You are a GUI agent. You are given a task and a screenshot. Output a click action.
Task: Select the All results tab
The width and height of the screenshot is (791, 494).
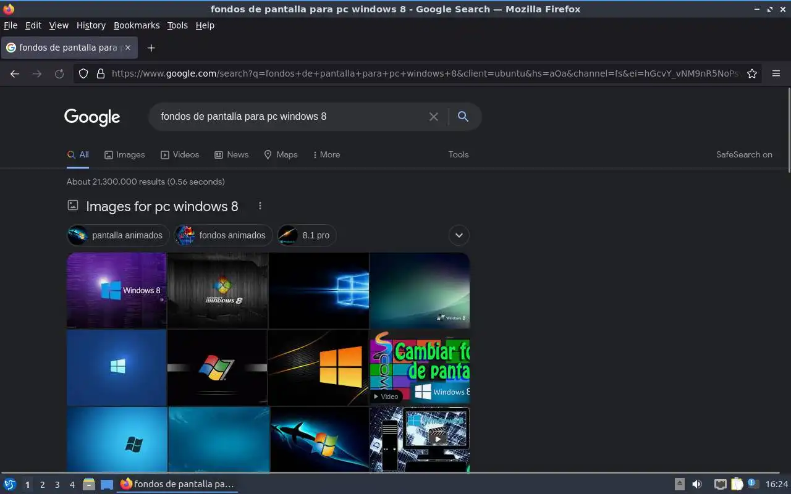point(78,155)
